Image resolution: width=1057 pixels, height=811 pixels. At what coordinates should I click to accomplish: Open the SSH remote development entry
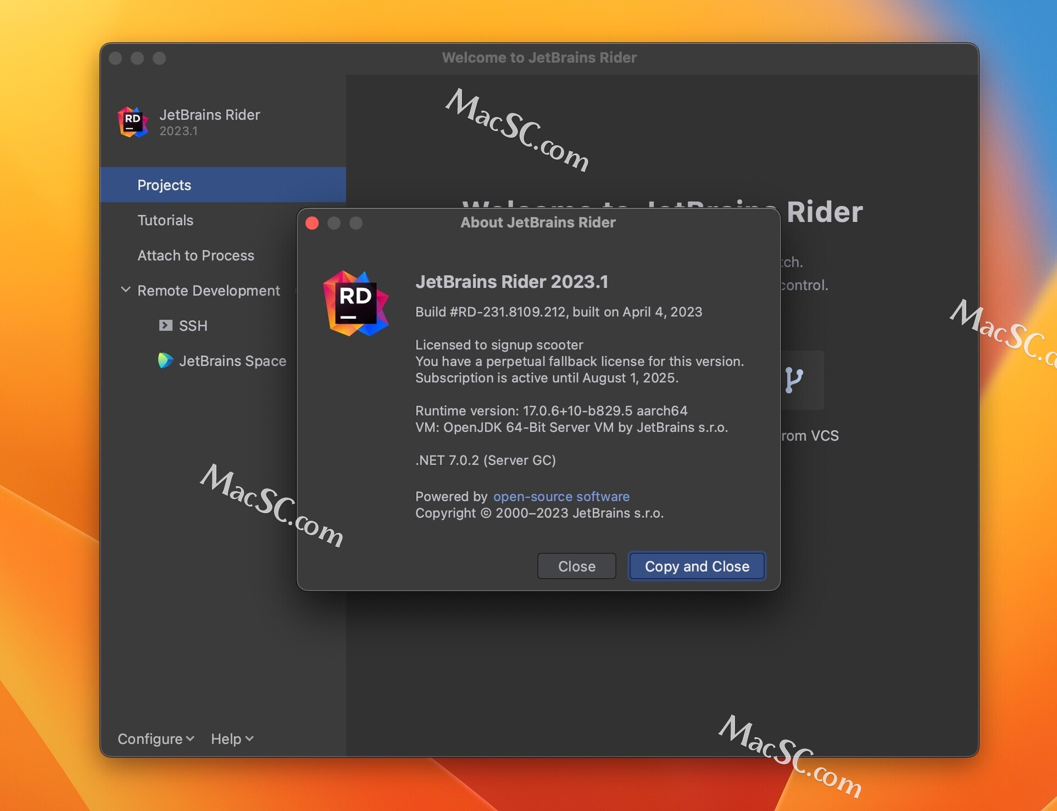[193, 325]
